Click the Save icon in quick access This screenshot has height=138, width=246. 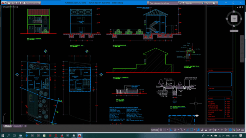[x=17, y=3]
